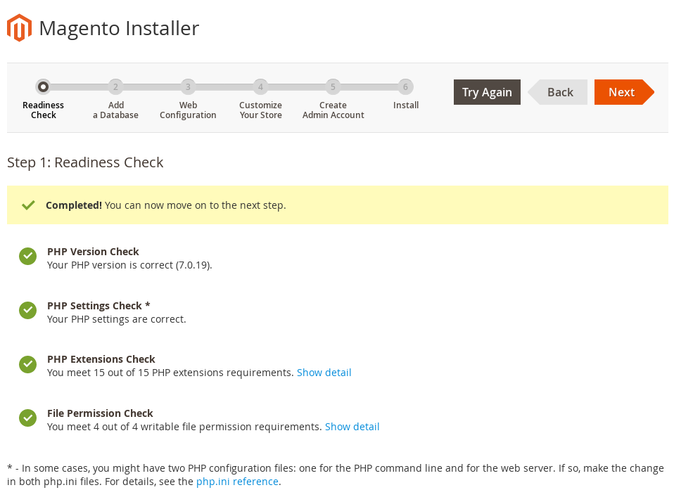The height and width of the screenshot is (490, 674).
Task: Click 'You meet 4 out of 4 writable file permission requirements.'
Action: point(184,427)
